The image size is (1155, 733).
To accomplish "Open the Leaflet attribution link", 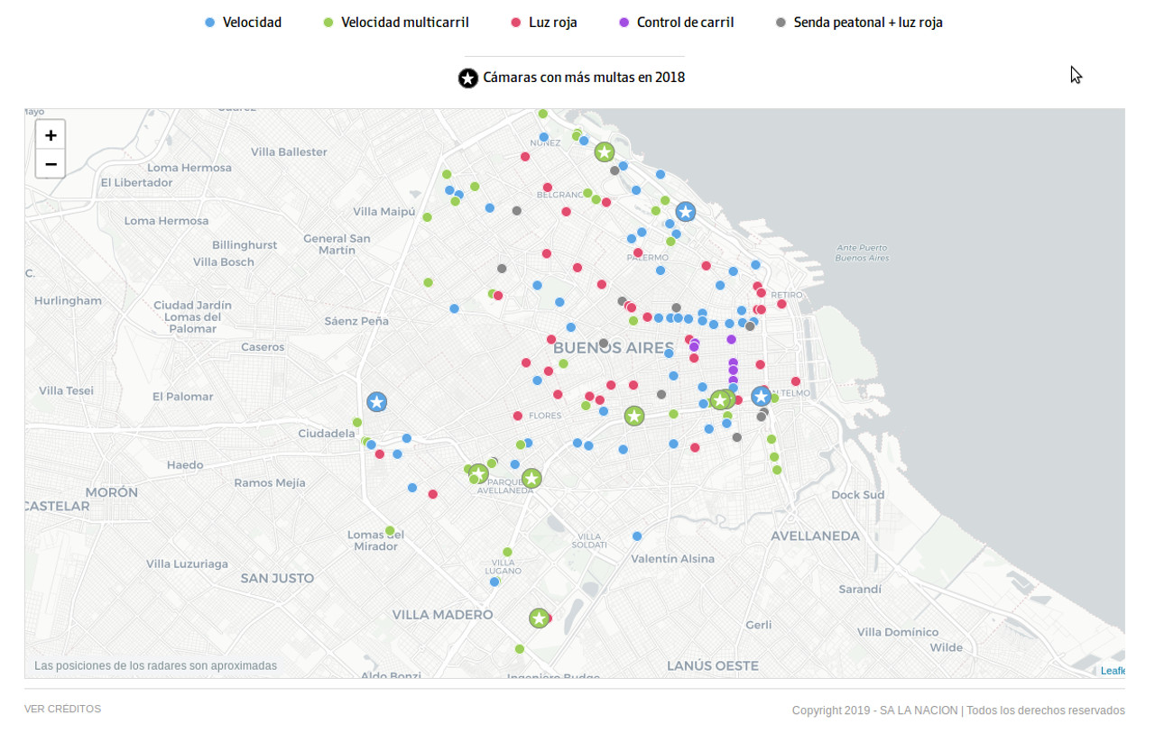I will (1113, 671).
